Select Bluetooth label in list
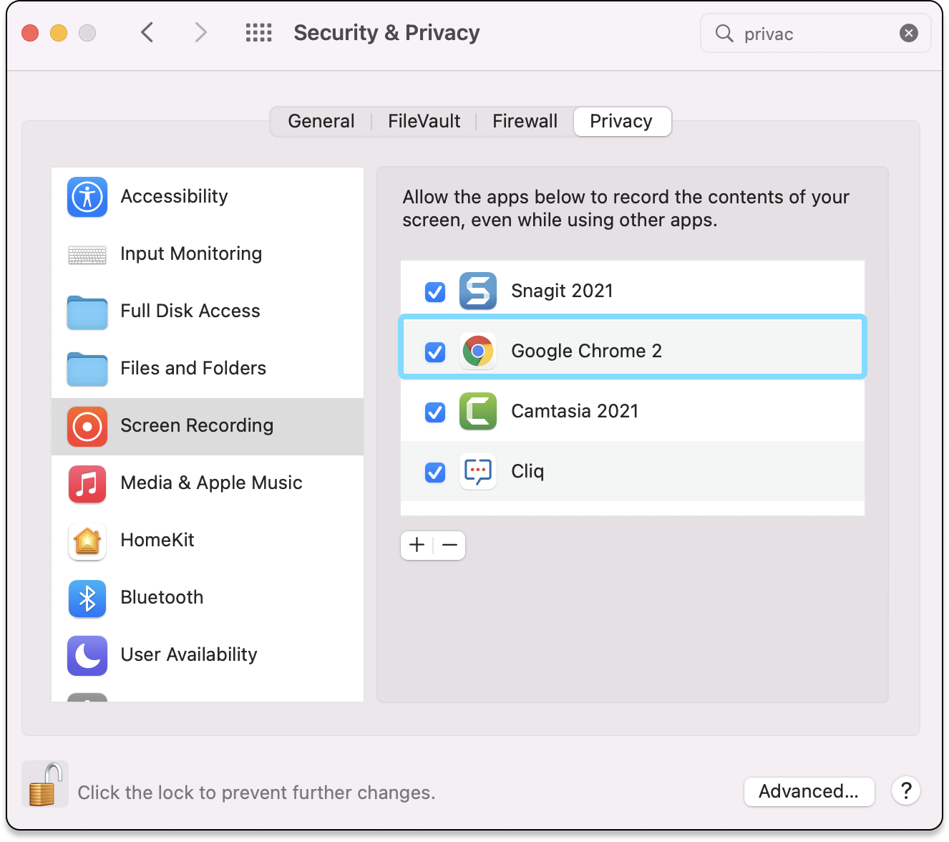Image resolution: width=949 pixels, height=842 pixels. click(162, 597)
